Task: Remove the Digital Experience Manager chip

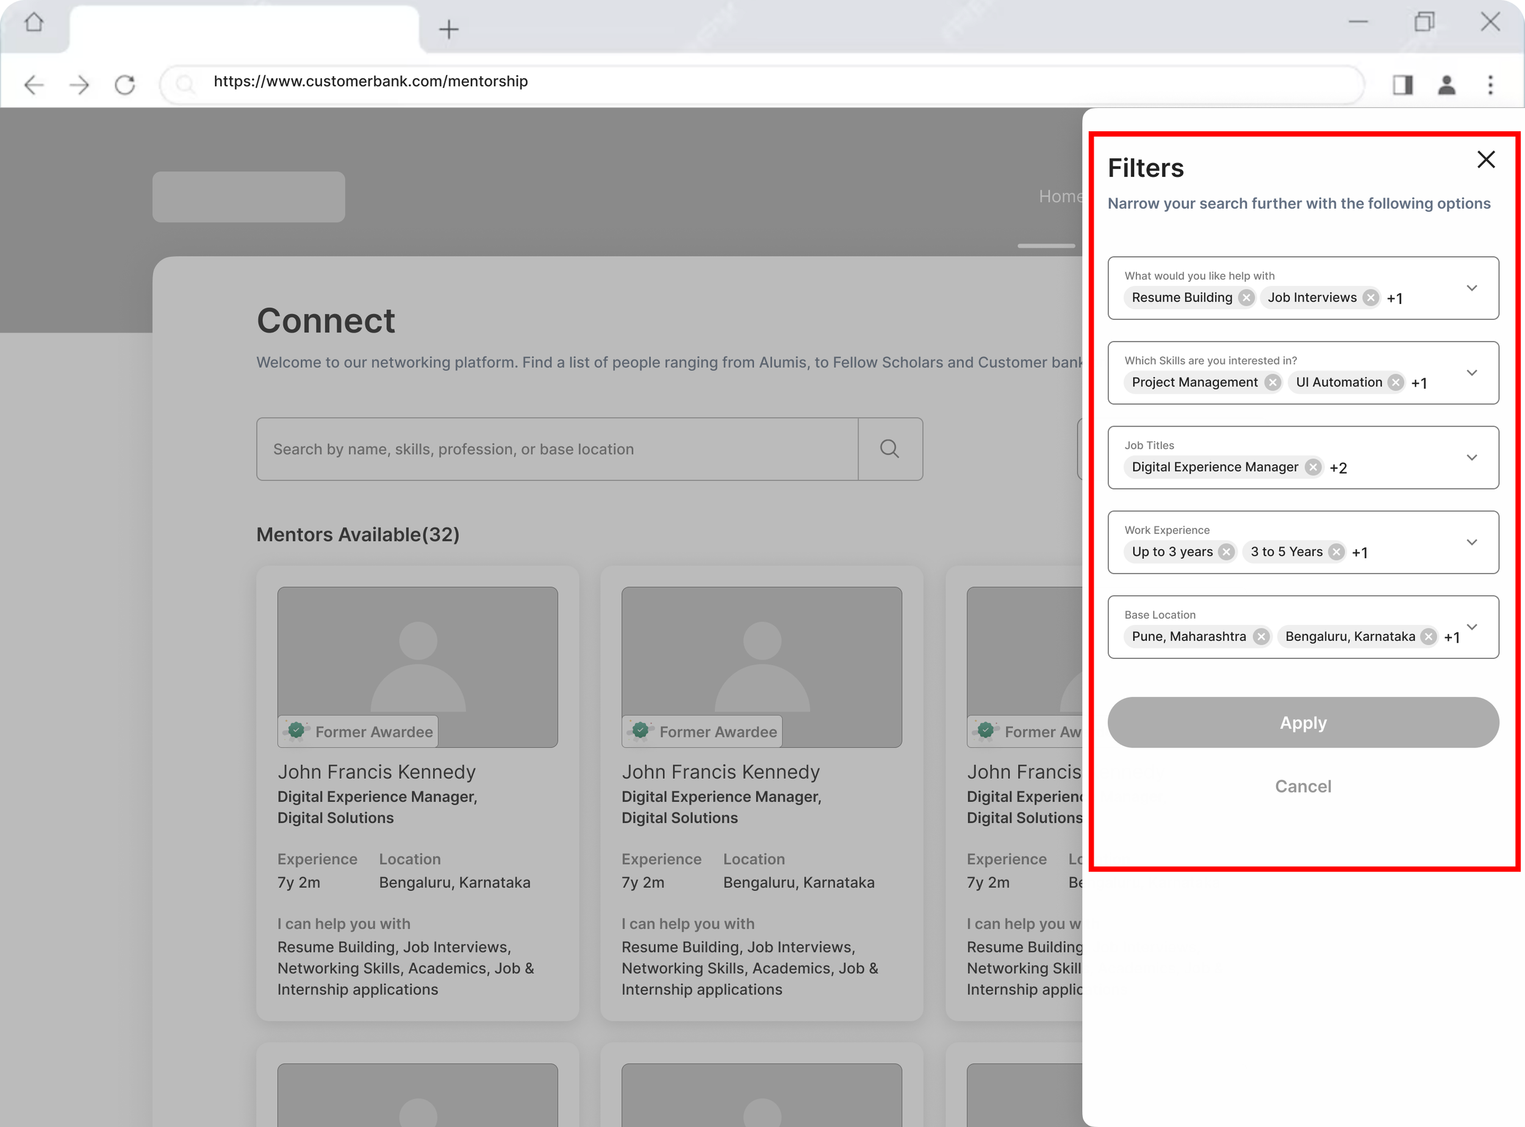Action: [1312, 467]
